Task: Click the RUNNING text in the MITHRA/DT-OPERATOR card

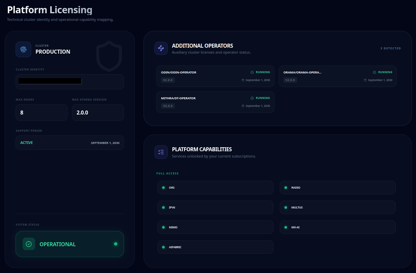Action: pos(263,98)
